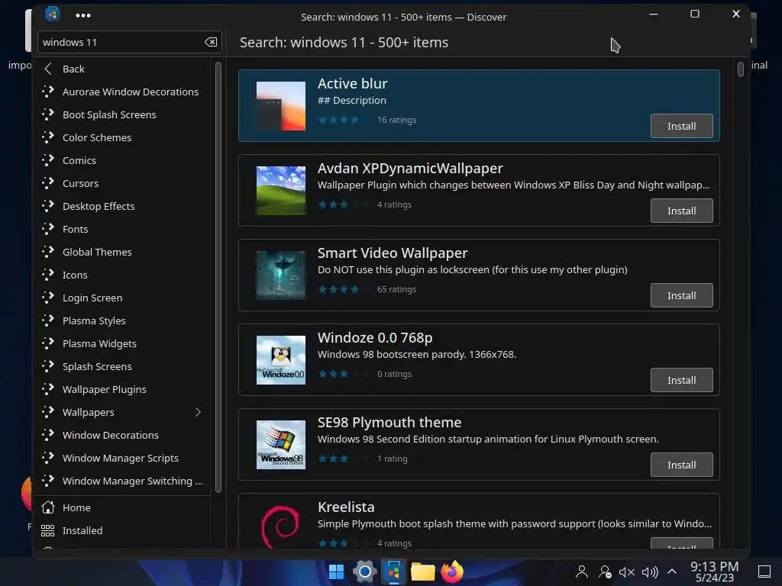Install Windoze 0.0 768p
The image size is (782, 586).
(681, 380)
